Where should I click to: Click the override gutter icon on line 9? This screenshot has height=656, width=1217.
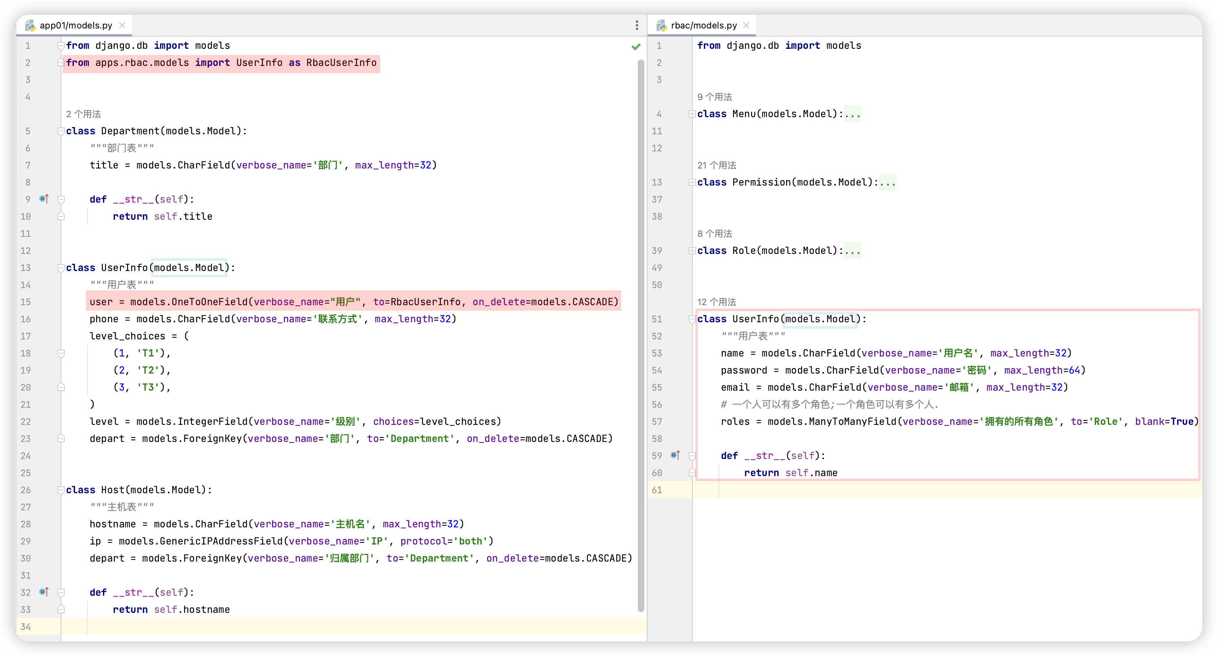tap(44, 199)
